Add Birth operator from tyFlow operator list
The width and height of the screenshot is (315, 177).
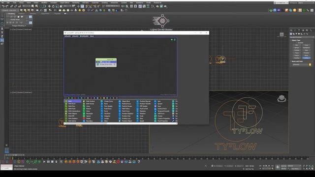tap(73, 101)
